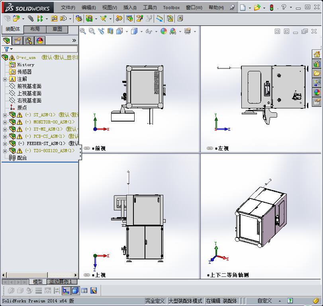323x306 pixels.
Task: Toggle the table grid icon in bottom toolbar
Action: coord(84,290)
